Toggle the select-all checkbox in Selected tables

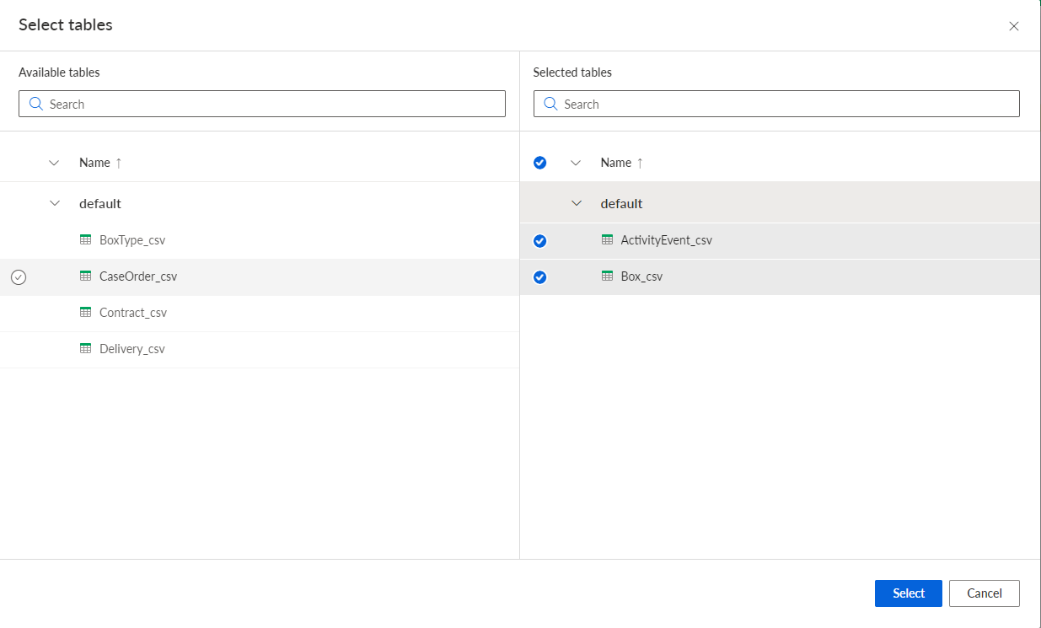click(x=540, y=163)
